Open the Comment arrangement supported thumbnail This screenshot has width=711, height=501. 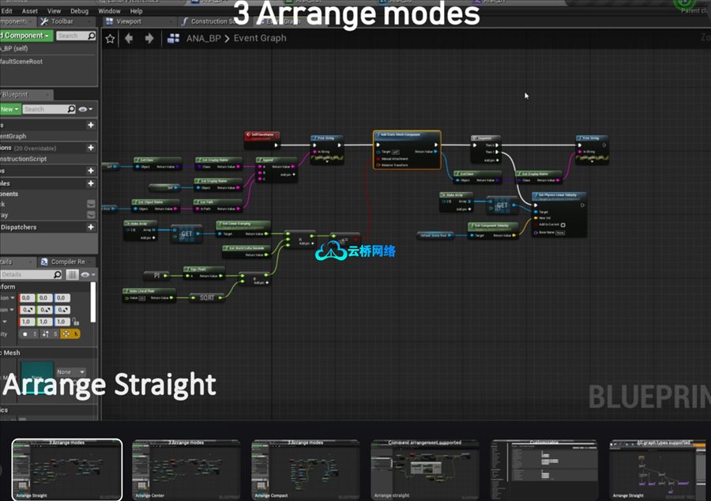[425, 469]
